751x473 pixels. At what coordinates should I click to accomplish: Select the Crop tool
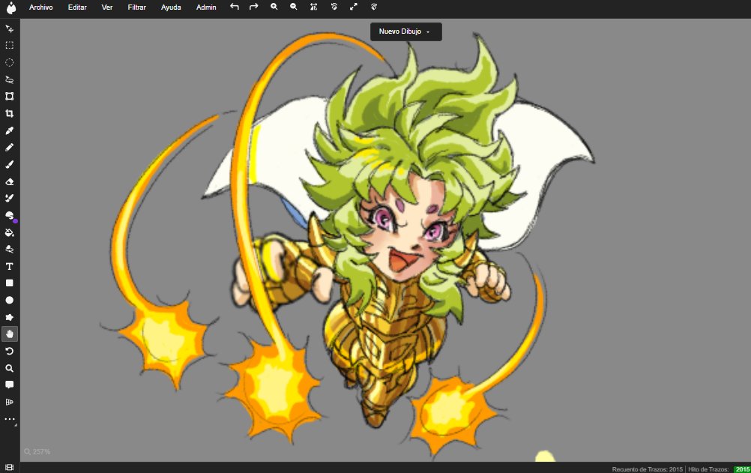pos(9,114)
